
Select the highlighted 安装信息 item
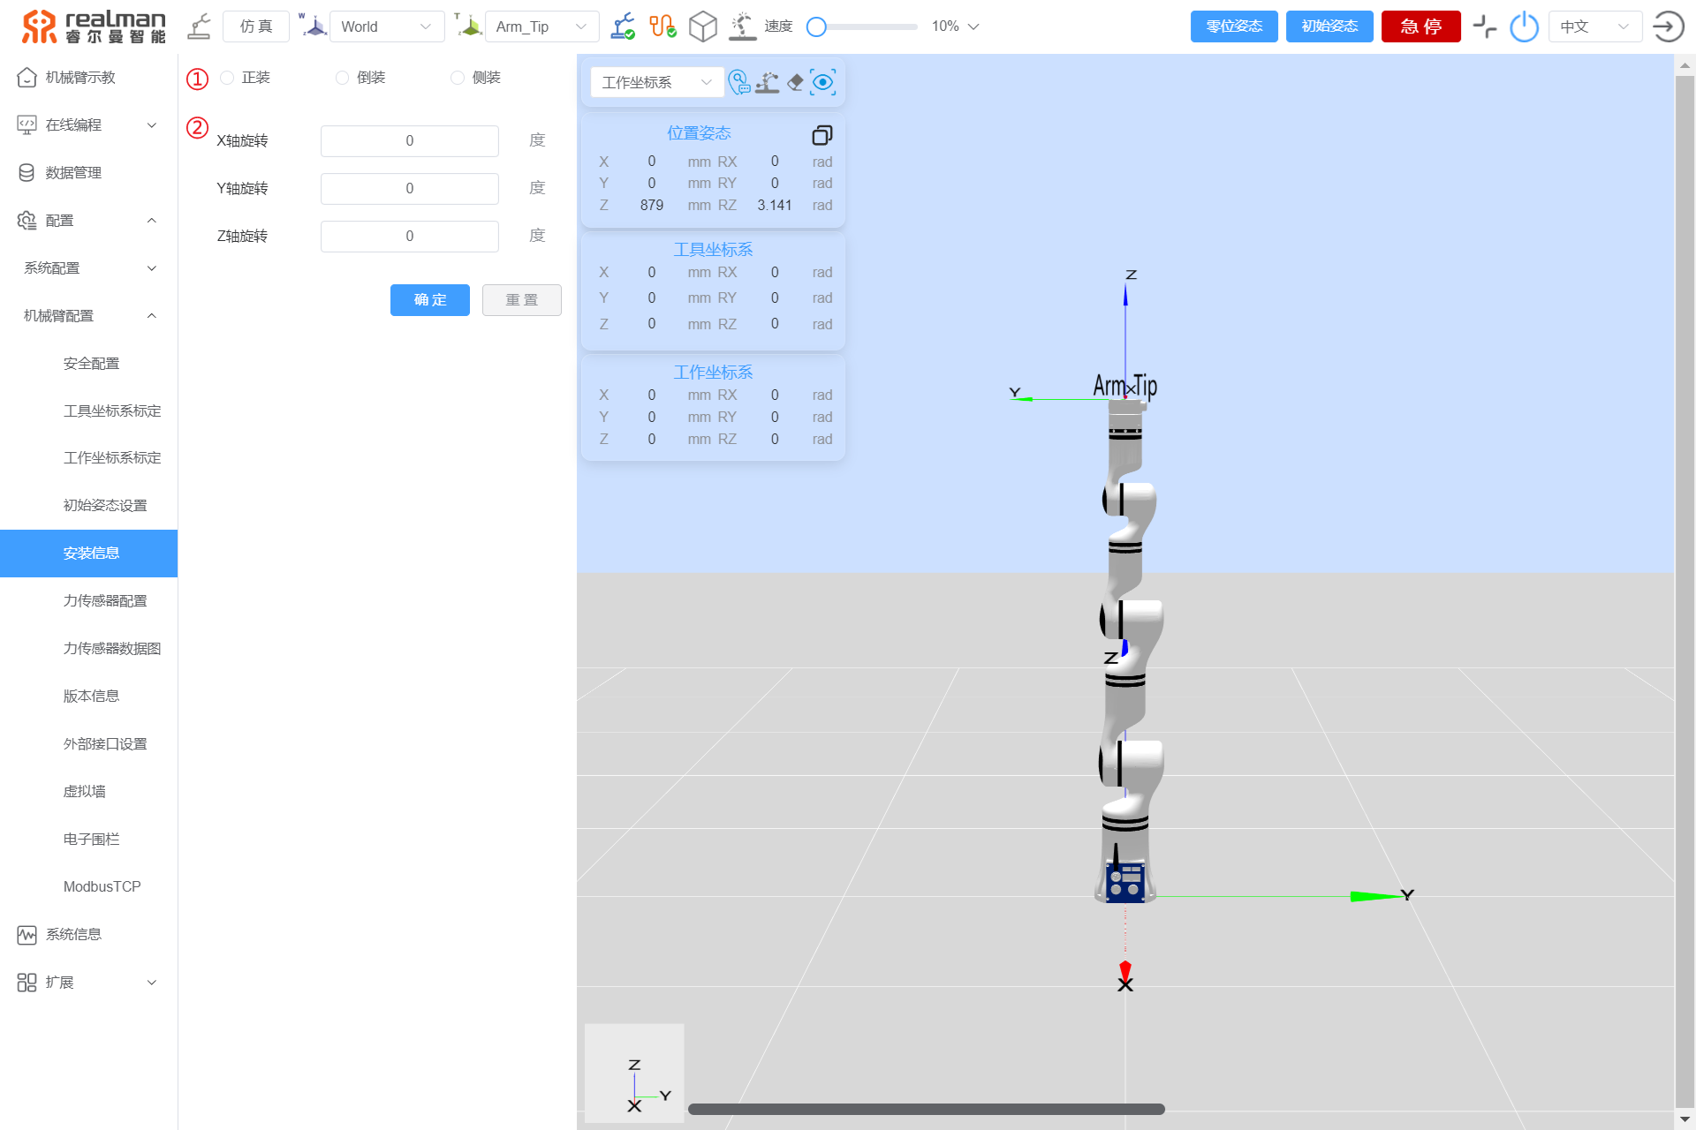(88, 554)
